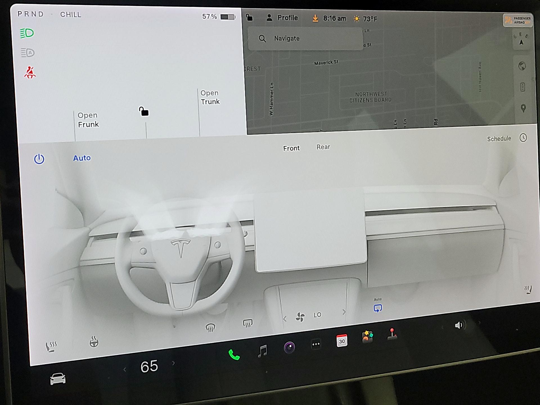Image resolution: width=540 pixels, height=405 pixels.
Task: Increase fan speed with right chevron
Action: (344, 312)
